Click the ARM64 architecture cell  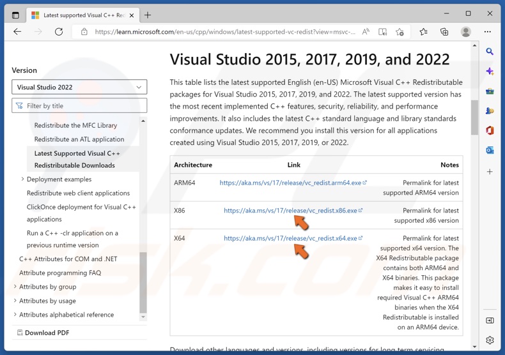(x=185, y=183)
